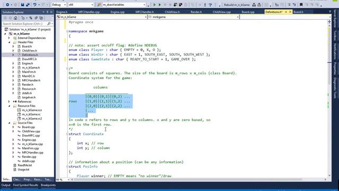This screenshot has width=339, height=191.
Task: Open the document tabs overflow dropdown
Action: coord(329,12)
